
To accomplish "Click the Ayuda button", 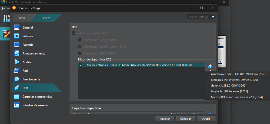I will tap(206, 119).
